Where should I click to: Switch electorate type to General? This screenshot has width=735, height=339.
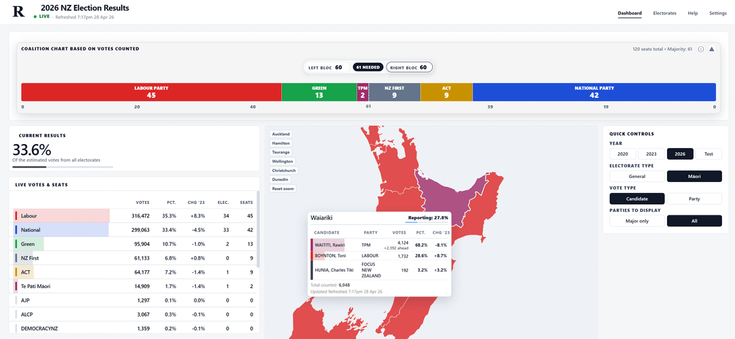(x=637, y=176)
